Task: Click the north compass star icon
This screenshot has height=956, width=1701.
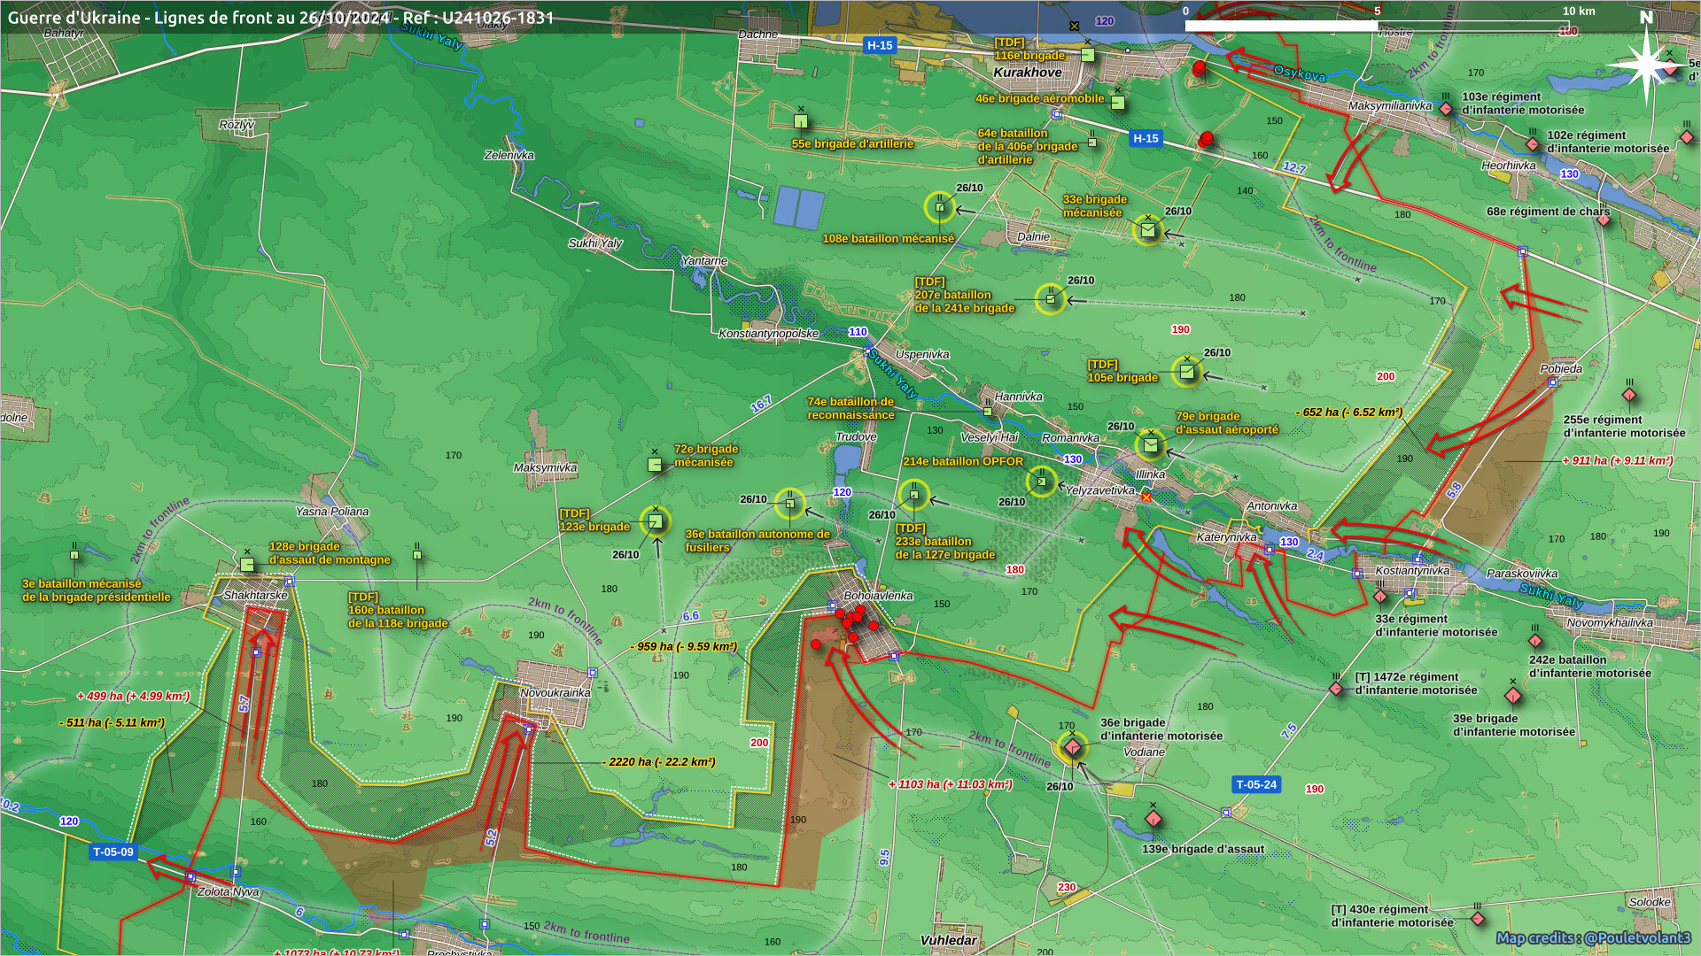Action: (x=1645, y=64)
